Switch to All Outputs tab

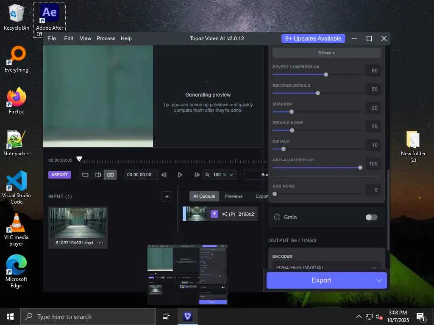click(x=204, y=196)
